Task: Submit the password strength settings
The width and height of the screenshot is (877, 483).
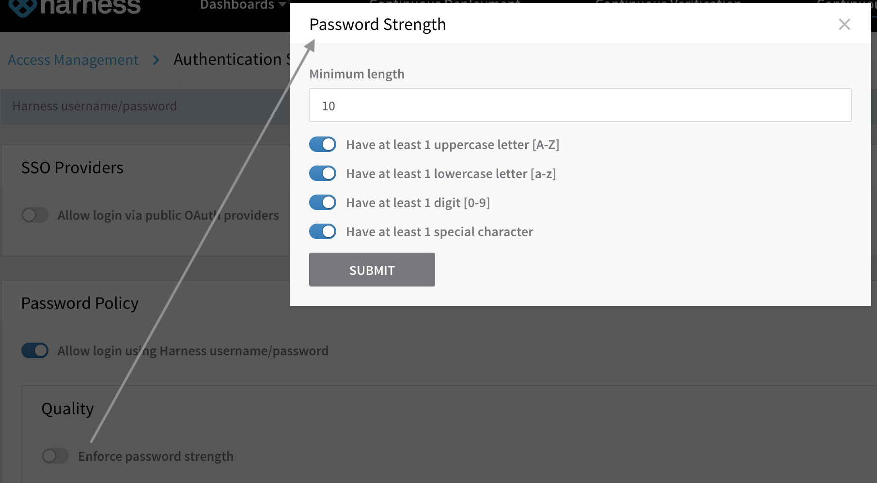Action: [372, 270]
